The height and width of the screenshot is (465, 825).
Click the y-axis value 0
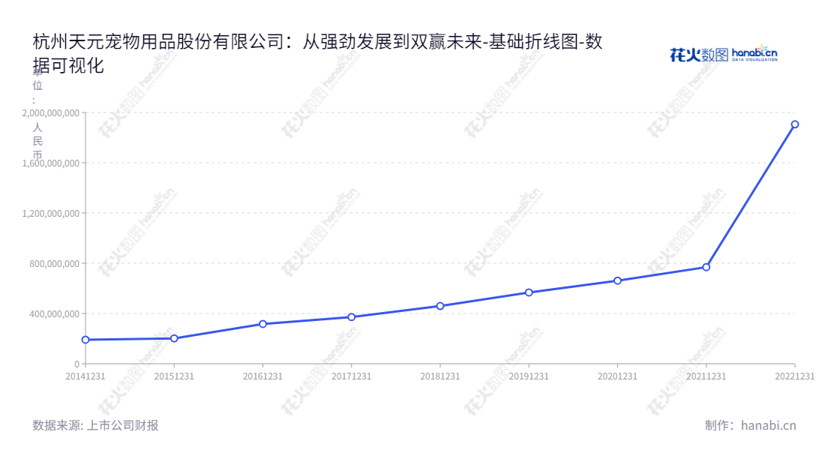tap(77, 364)
